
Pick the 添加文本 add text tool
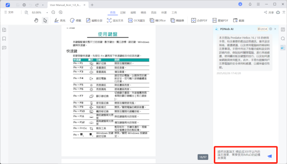(x=115, y=20)
